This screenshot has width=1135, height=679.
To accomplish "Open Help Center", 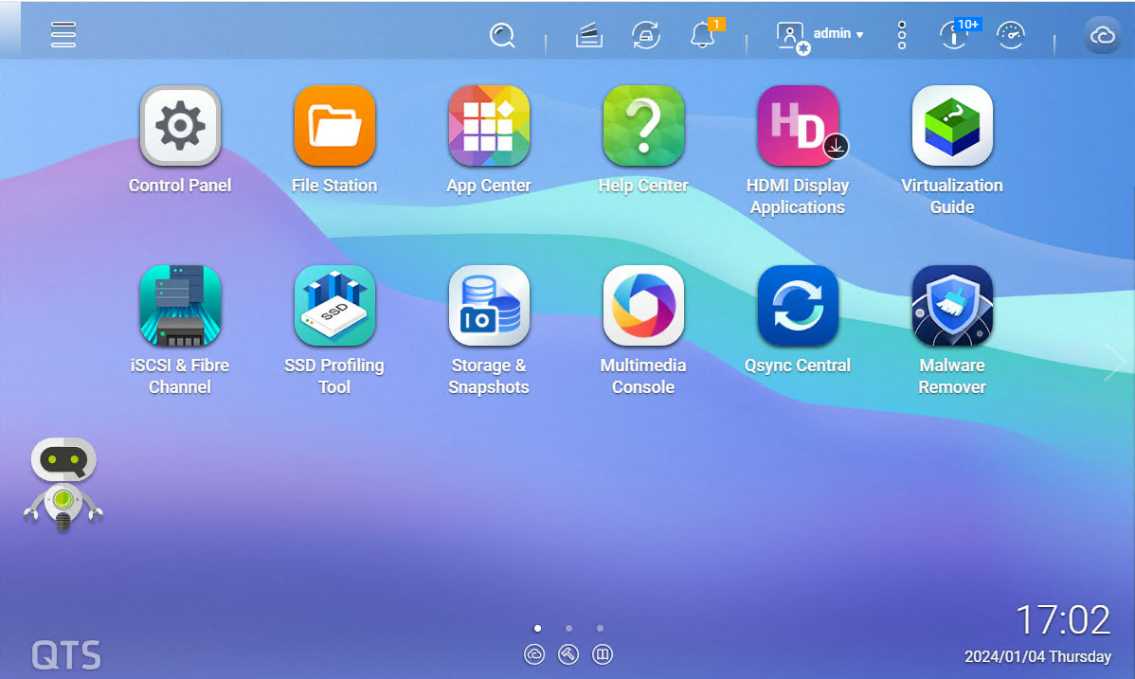I will 643,126.
